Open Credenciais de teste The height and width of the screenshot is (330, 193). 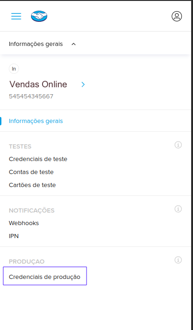point(38,159)
